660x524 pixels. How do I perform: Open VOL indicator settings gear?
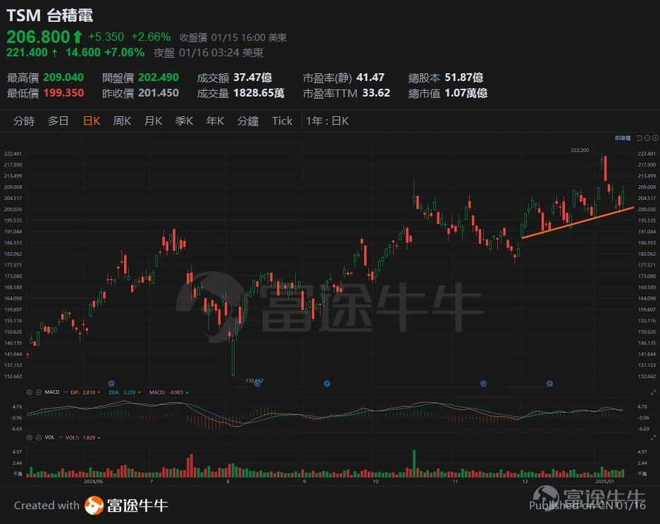pyautogui.click(x=30, y=437)
